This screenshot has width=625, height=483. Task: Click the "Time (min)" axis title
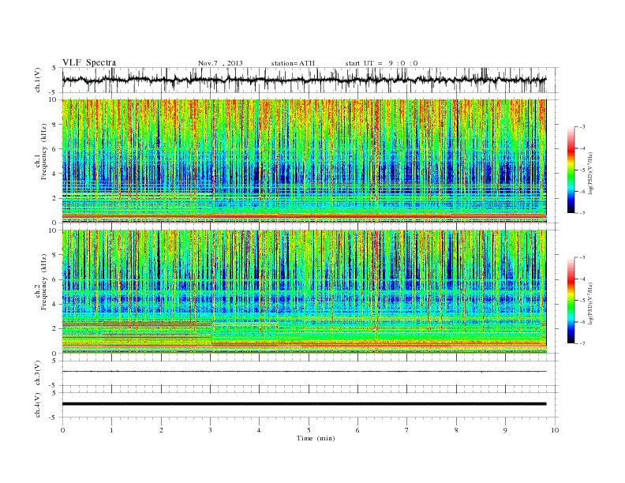(x=316, y=438)
